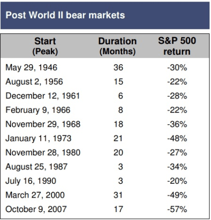
Task: Click the July 16, 1990 date cell
Action: pos(31,181)
